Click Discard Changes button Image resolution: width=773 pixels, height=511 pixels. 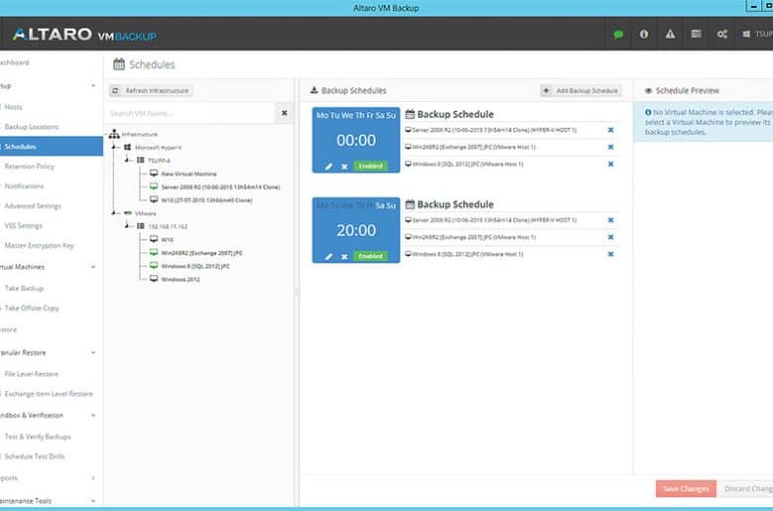(x=745, y=488)
